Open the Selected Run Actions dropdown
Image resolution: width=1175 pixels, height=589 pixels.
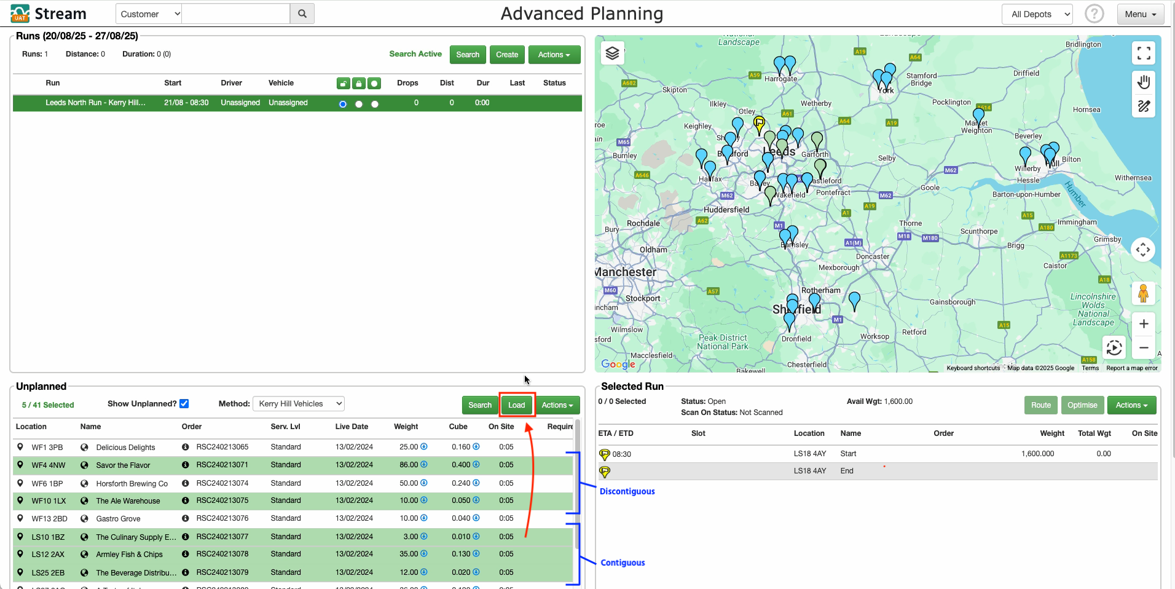1131,405
